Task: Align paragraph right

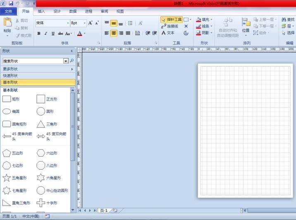Action: [x=121, y=33]
